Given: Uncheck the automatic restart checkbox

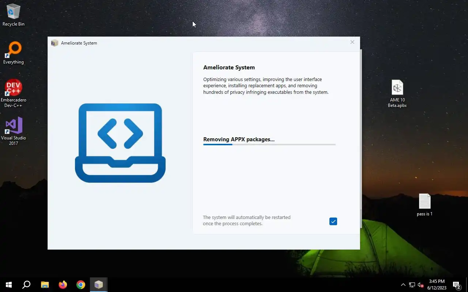Looking at the screenshot, I should pos(333,221).
